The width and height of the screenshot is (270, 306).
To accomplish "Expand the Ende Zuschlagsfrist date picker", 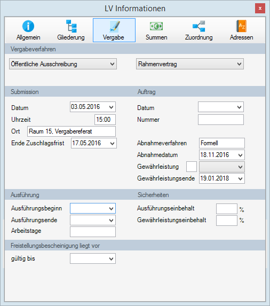I will coord(112,143).
